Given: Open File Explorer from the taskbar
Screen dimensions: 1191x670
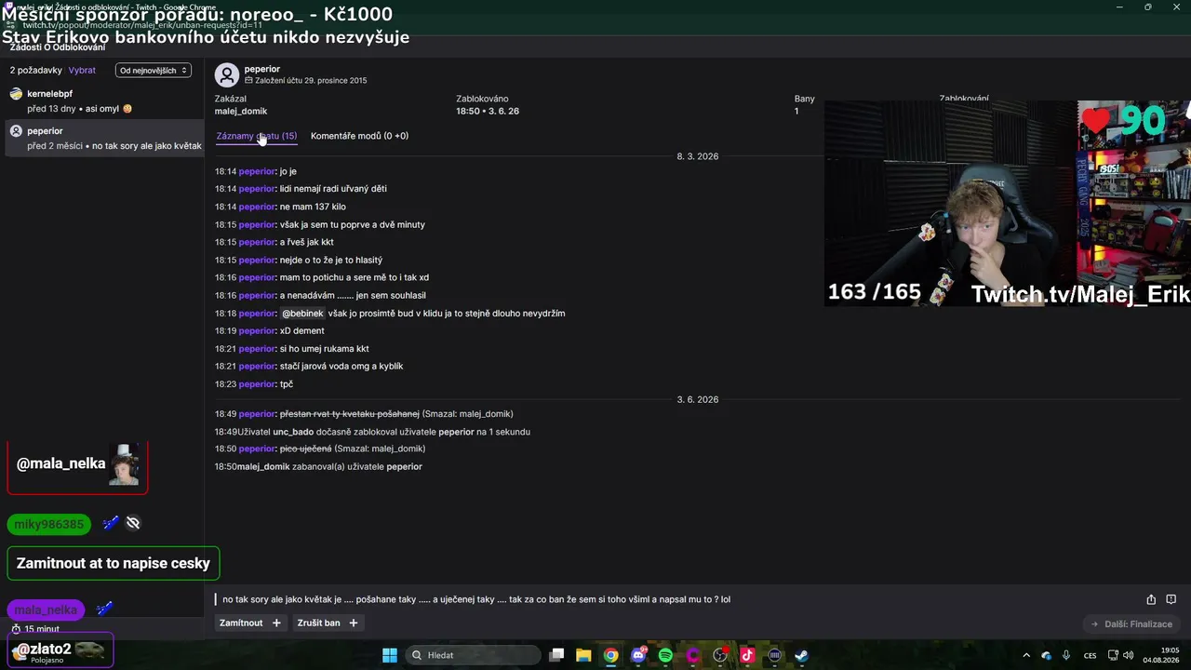Looking at the screenshot, I should 583,655.
